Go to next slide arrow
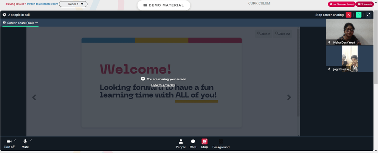This screenshot has width=378, height=153. tap(289, 97)
